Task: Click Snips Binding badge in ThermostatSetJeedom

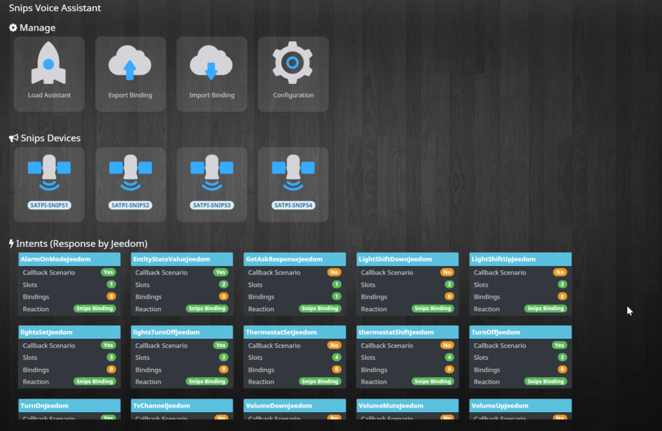Action: coord(320,382)
